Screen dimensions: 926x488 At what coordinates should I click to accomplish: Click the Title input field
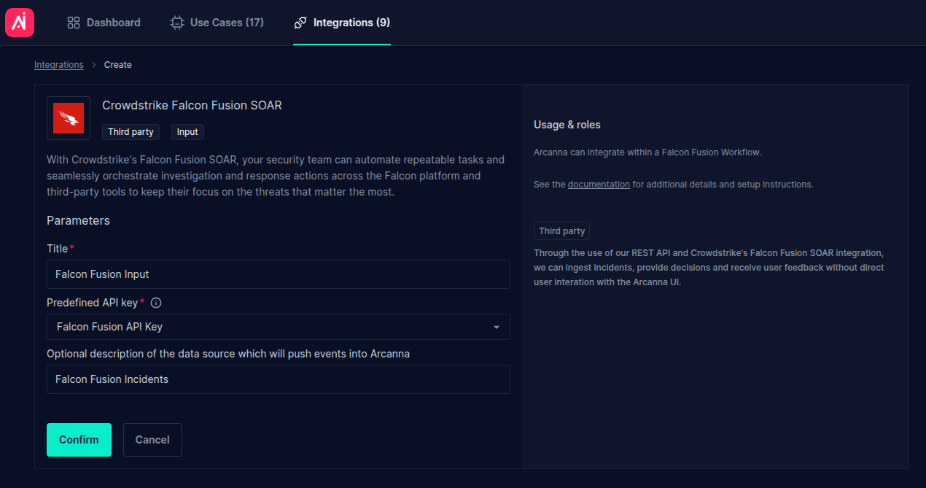coord(279,274)
